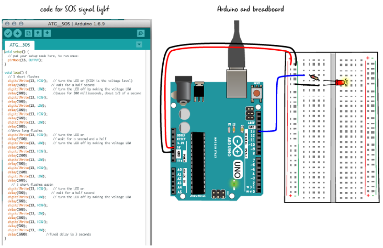The width and height of the screenshot is (383, 248).
Task: Click the 'Arduino and breadboard' heading
Action: 251,9
